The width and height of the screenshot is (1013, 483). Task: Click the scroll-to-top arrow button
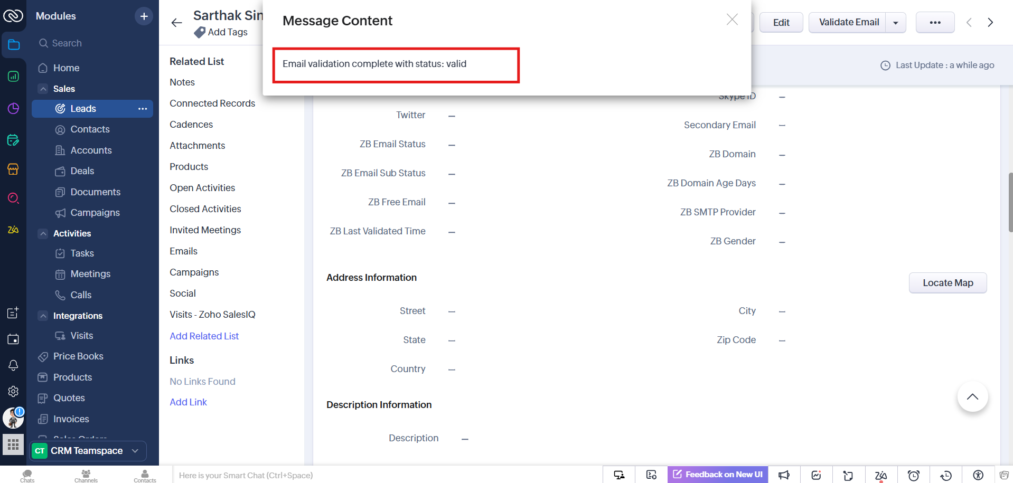click(972, 397)
